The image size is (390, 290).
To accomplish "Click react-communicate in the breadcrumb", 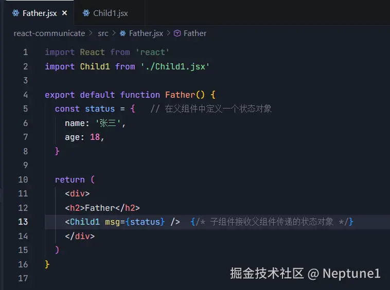I will click(x=49, y=33).
